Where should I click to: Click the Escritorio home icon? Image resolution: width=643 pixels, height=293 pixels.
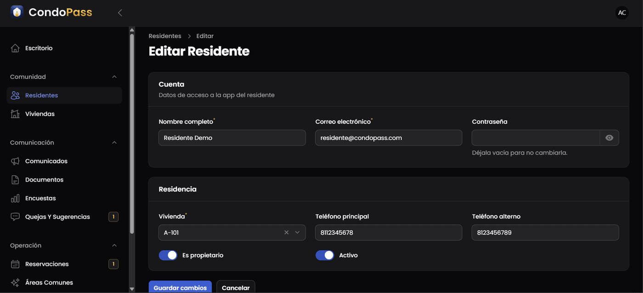click(x=15, y=48)
